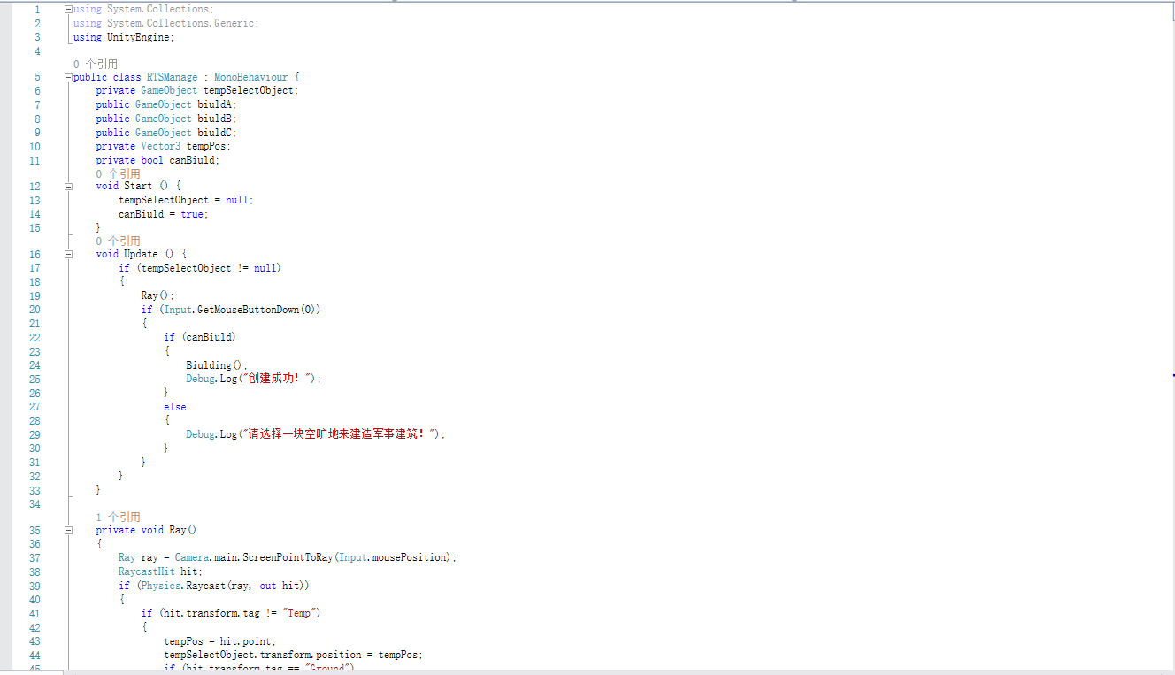
Task: Click the biuldC field name
Action: click(x=215, y=133)
